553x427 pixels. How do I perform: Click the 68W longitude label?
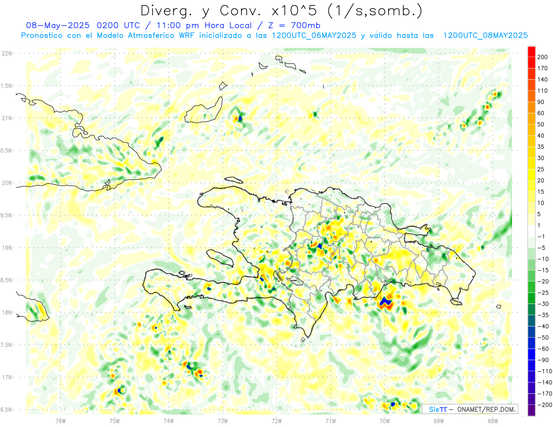pos(493,420)
